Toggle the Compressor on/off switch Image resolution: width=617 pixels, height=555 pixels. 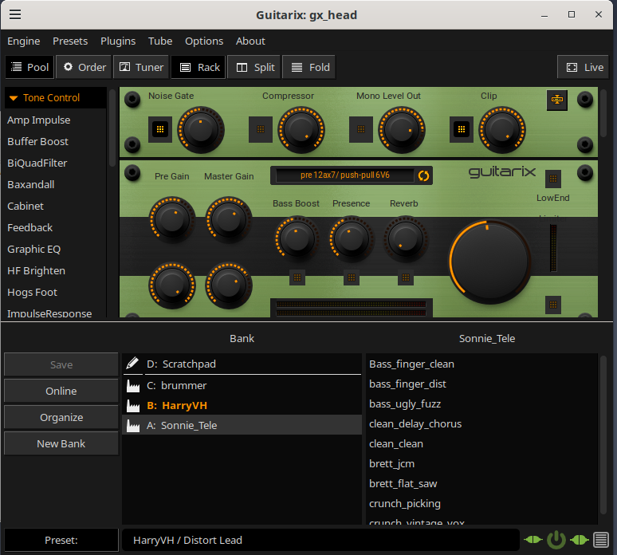point(261,129)
